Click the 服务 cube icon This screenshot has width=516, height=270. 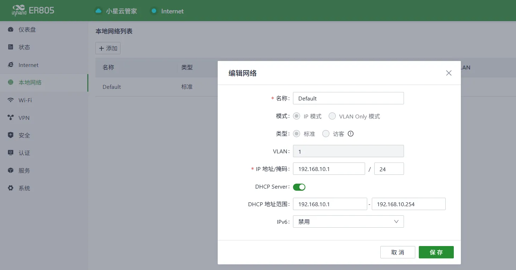[x=11, y=171]
